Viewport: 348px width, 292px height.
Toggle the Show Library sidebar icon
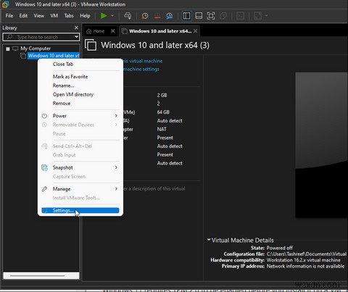[x=186, y=16]
